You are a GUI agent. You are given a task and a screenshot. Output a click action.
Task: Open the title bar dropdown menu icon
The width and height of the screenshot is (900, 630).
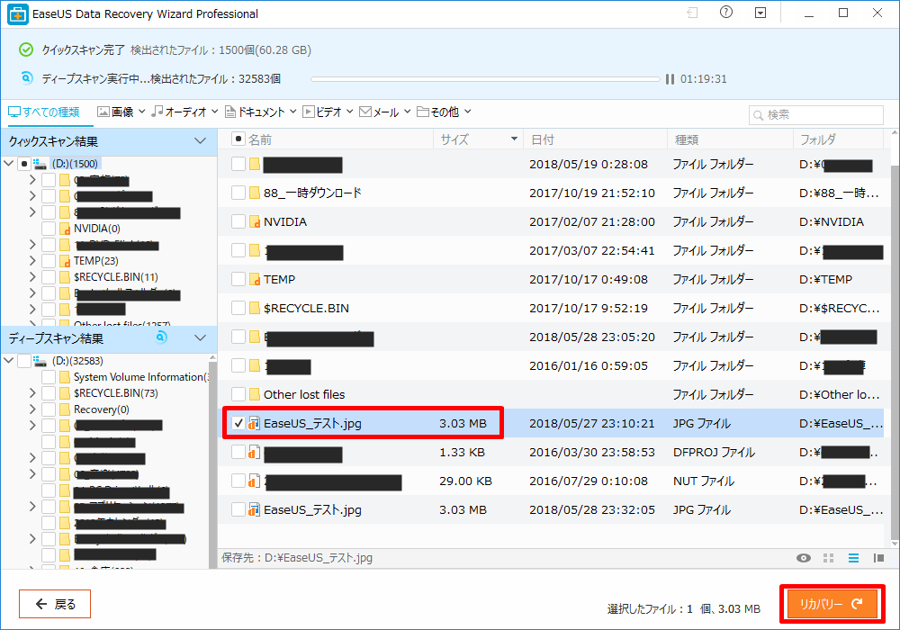tap(760, 13)
